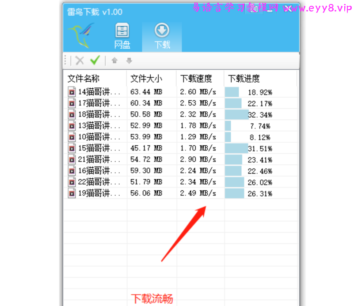Click the gray X cancel icon in toolbar
The image size is (354, 306).
point(80,60)
